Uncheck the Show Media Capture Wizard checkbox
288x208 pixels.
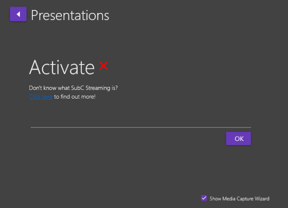tap(204, 198)
